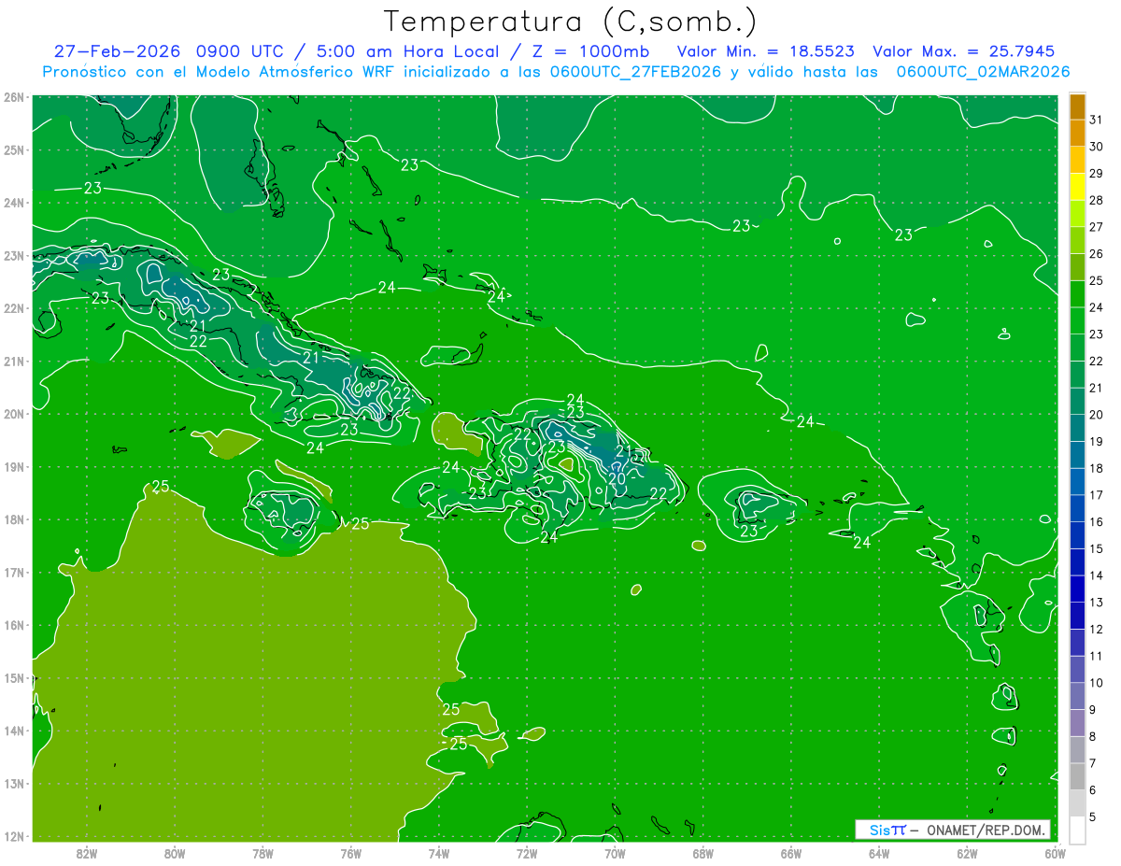
Task: Select the 'Z = 1000mb' level text
Action: pyautogui.click(x=592, y=51)
